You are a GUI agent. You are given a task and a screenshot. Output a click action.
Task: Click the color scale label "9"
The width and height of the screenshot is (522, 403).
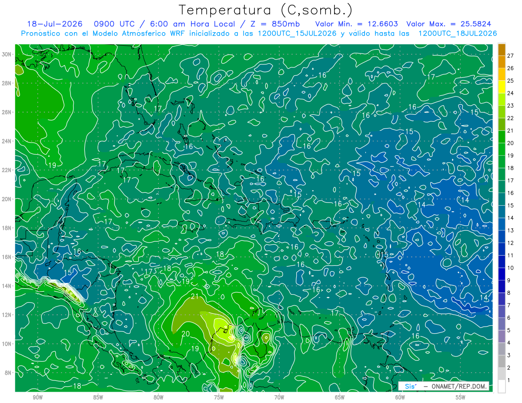(509, 280)
